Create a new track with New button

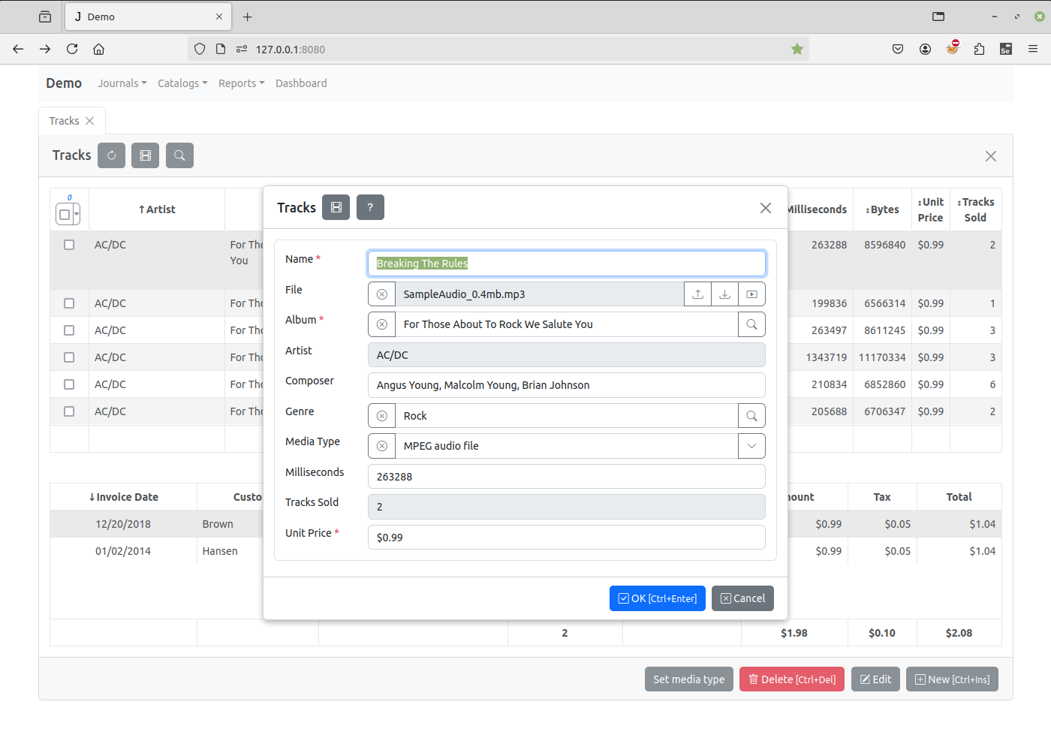952,679
